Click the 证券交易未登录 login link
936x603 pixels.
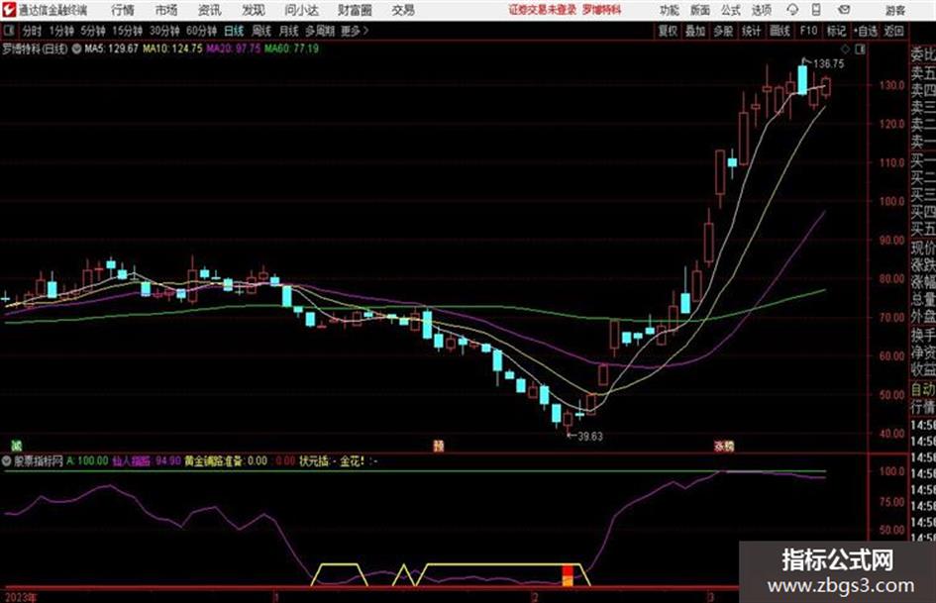coord(543,10)
